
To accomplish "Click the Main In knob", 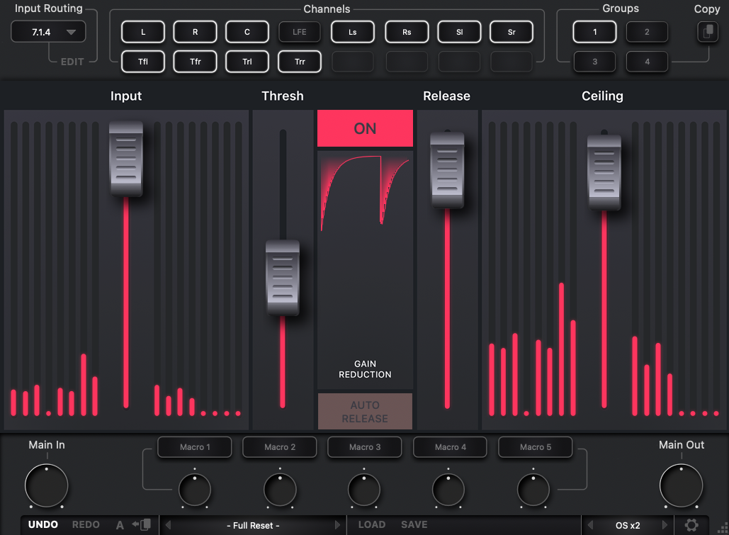I will pyautogui.click(x=47, y=486).
